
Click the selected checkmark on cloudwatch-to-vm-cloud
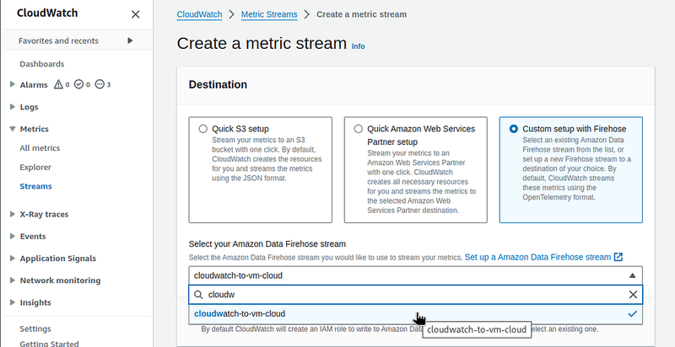[632, 314]
